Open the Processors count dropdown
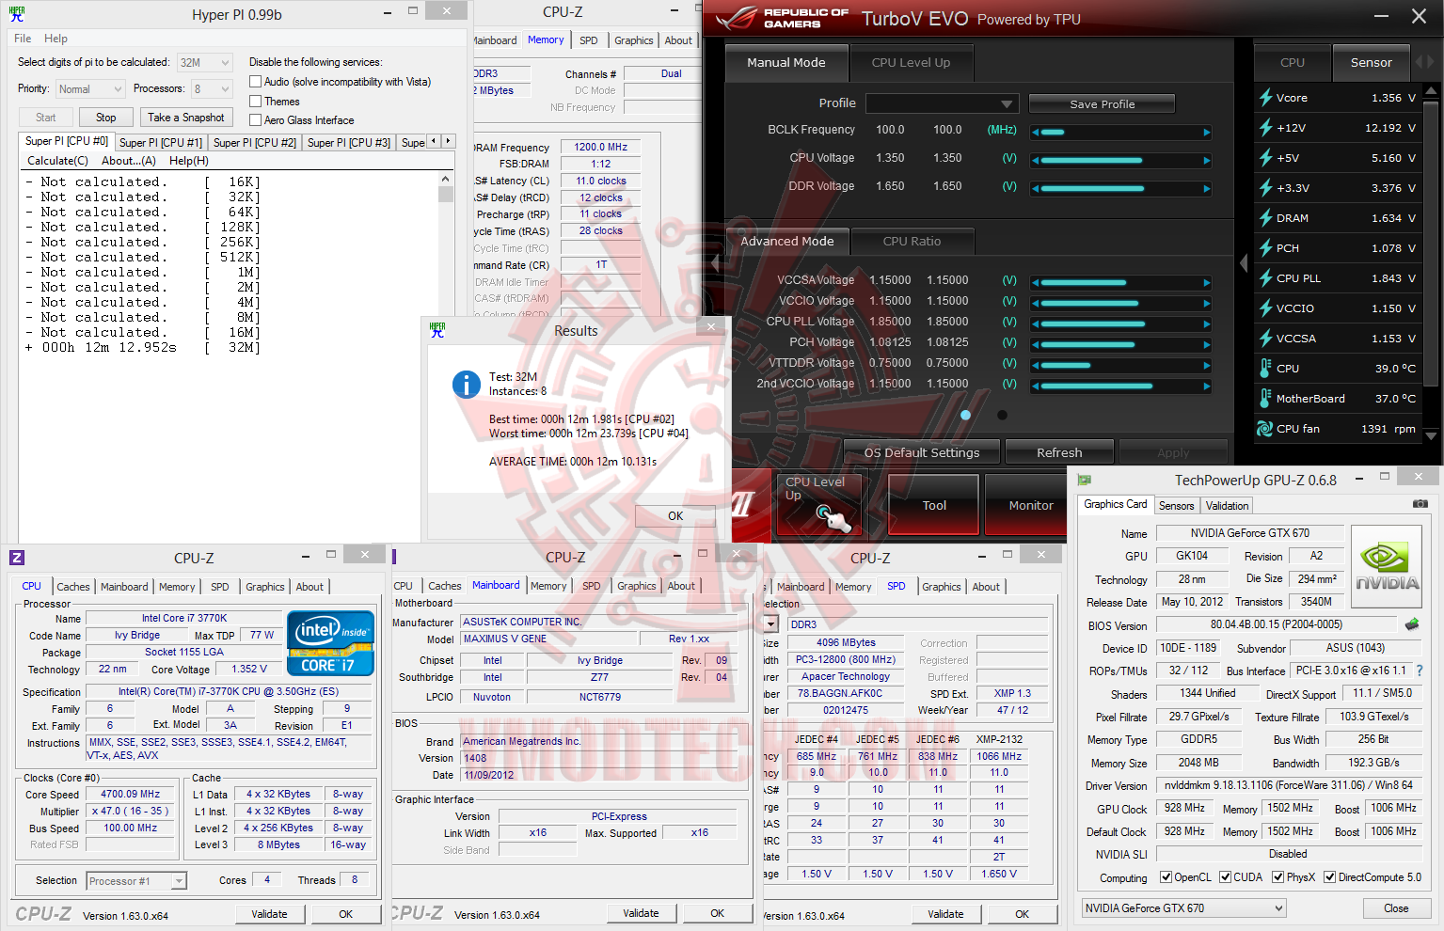 212,88
